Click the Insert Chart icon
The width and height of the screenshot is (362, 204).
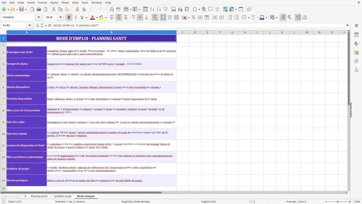180,9
